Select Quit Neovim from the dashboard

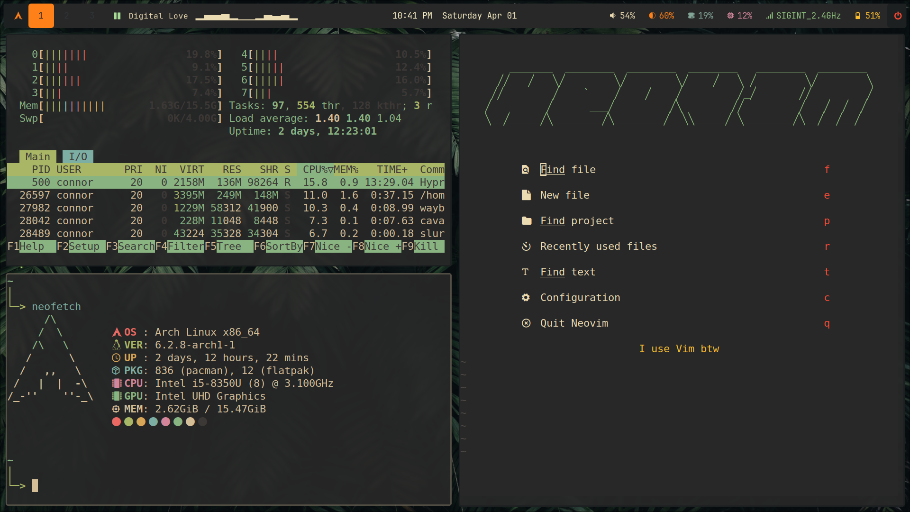[574, 323]
